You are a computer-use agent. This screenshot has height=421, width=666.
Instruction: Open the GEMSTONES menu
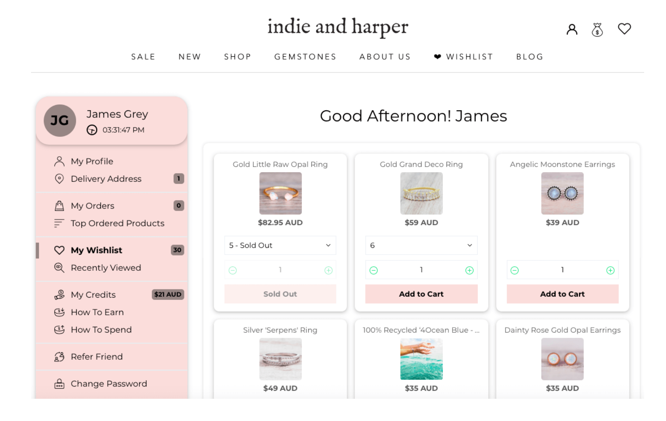click(x=305, y=57)
